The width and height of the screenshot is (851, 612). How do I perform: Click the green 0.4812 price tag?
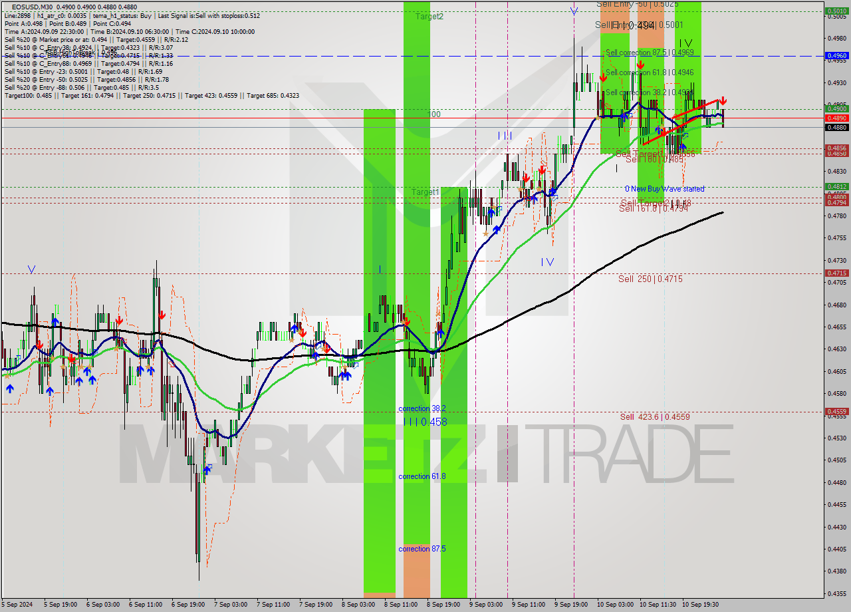tap(836, 186)
